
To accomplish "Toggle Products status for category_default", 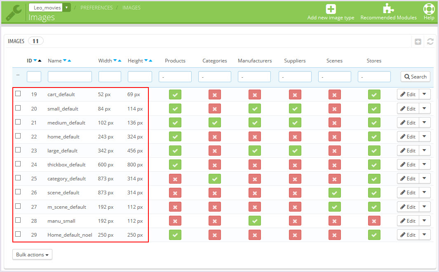I will point(175,179).
